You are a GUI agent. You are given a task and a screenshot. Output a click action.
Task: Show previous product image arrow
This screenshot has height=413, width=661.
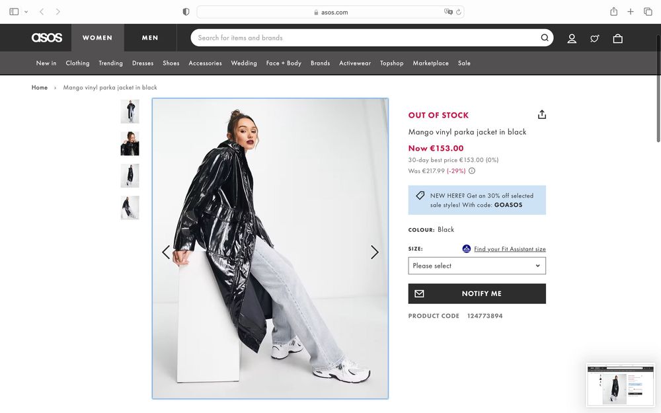166,252
